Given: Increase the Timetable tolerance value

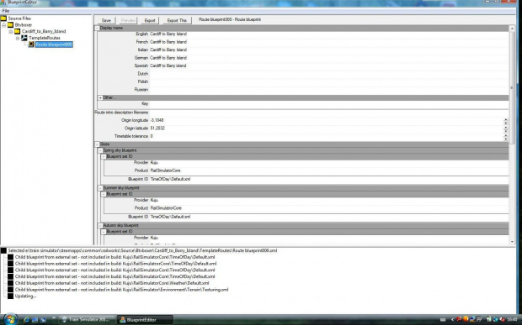Looking at the screenshot, I should click(506, 134).
